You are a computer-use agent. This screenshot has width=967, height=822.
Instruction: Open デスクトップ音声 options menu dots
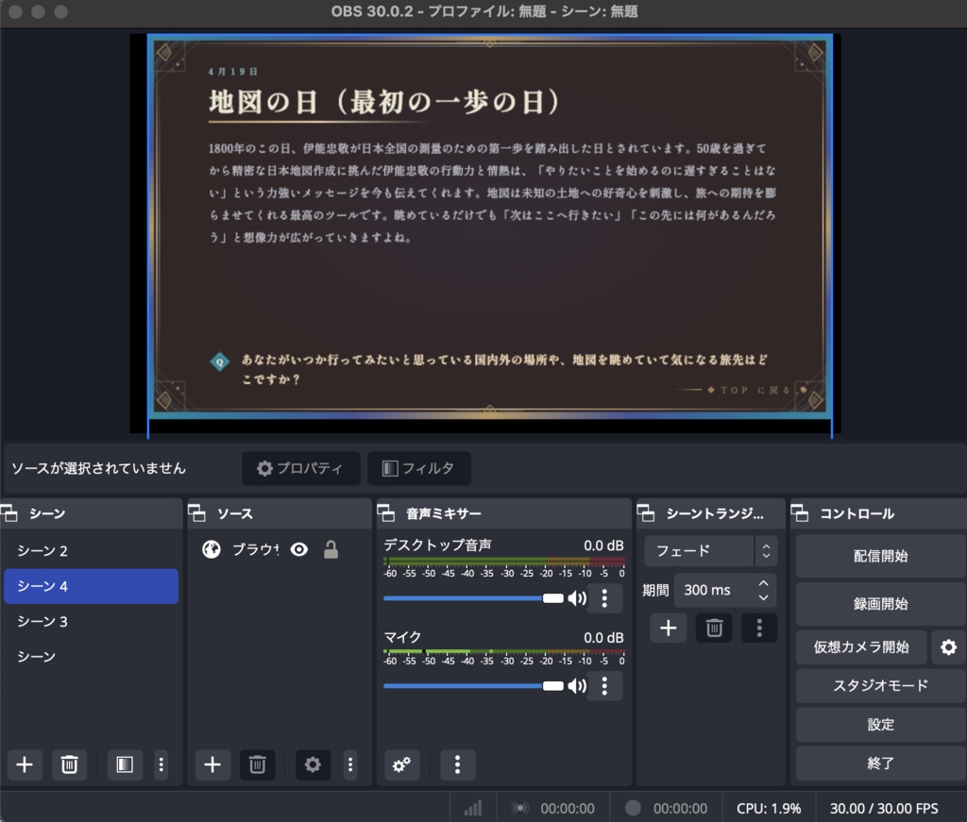coord(603,597)
